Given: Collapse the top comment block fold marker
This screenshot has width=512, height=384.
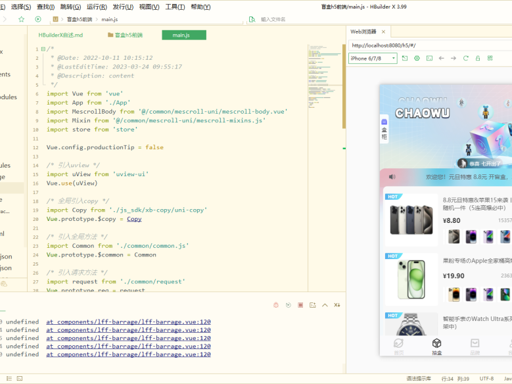Looking at the screenshot, I should tap(43, 49).
